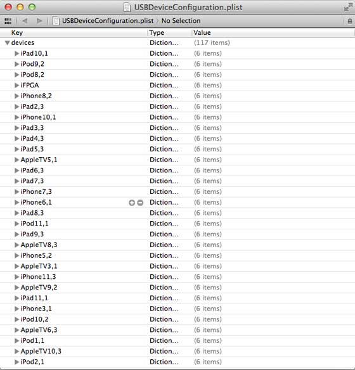Image resolution: width=355 pixels, height=370 pixels.
Task: Select the iPod1,1 key
Action: [32, 340]
